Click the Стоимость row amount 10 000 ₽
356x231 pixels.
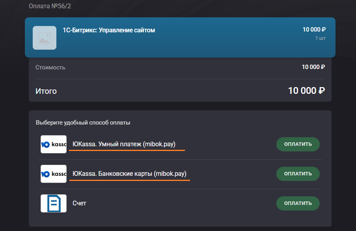pos(313,67)
